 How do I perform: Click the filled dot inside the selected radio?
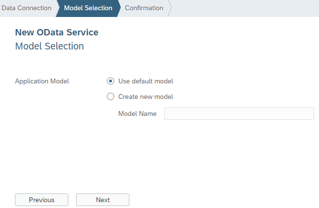coord(111,81)
